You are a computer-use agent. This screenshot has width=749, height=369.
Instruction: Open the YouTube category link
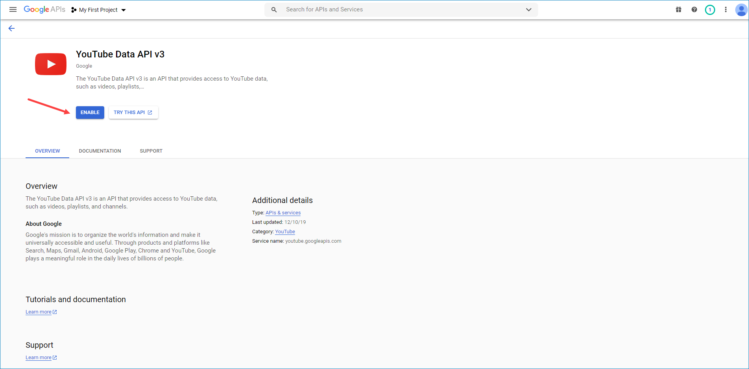click(285, 232)
